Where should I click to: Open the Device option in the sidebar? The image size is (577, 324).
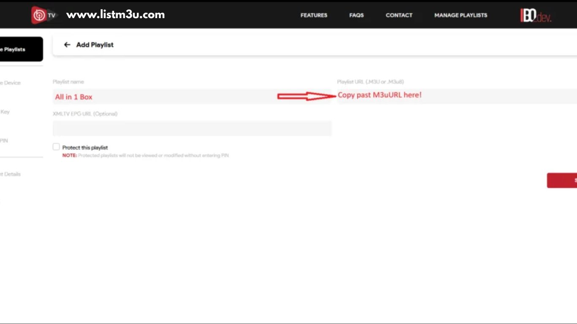13,83
